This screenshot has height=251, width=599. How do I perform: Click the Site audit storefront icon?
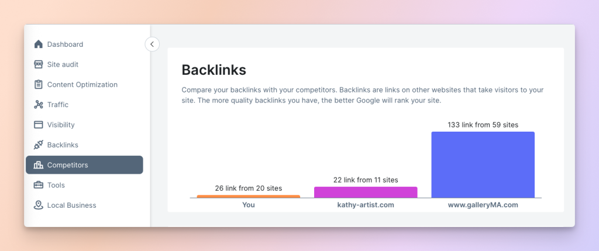tap(39, 64)
